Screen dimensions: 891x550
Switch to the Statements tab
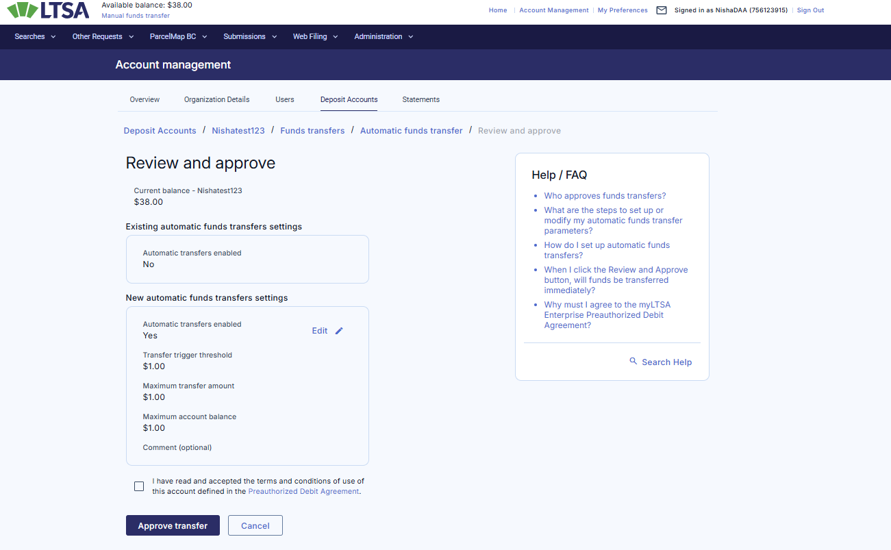pos(421,99)
